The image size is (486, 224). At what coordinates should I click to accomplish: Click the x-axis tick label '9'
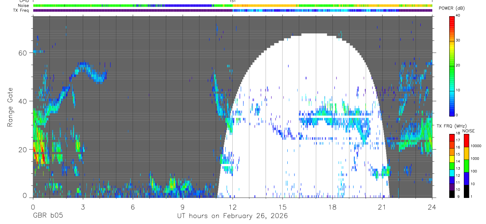coord(182,207)
